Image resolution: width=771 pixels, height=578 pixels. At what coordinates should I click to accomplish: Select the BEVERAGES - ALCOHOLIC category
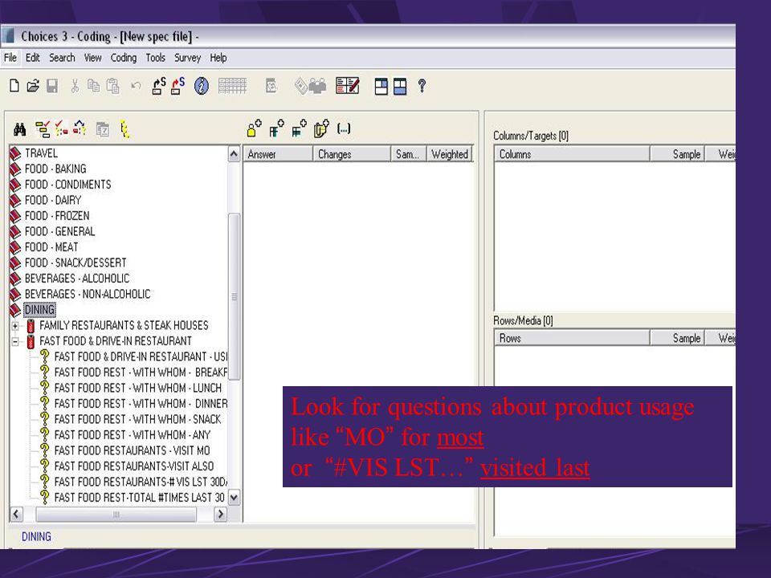[x=77, y=279]
